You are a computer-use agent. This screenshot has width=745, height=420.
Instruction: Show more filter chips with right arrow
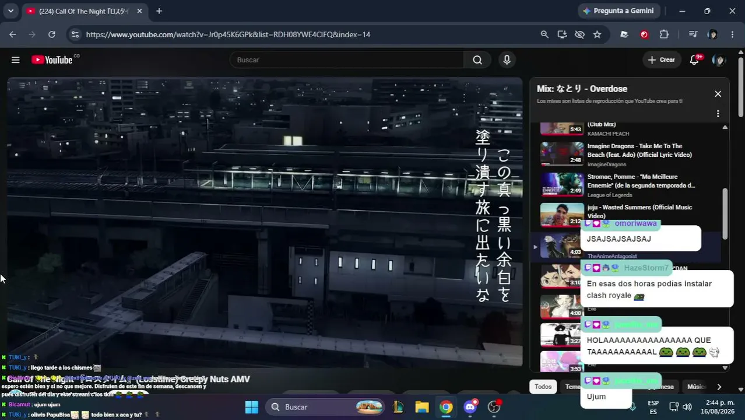(719, 387)
